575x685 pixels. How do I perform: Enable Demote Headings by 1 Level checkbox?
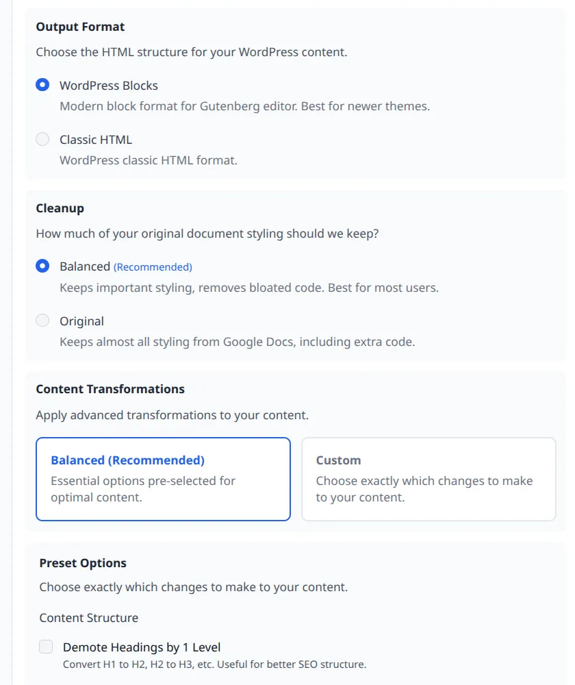click(x=46, y=647)
